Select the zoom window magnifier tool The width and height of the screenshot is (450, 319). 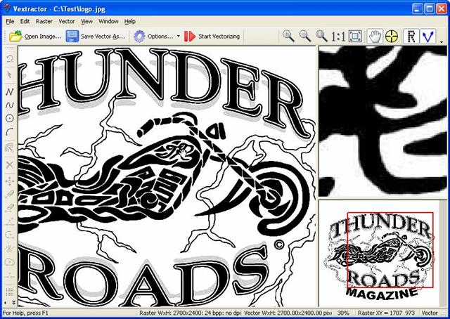coord(321,36)
